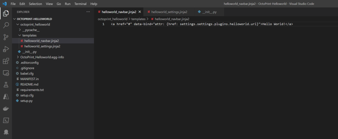Switch to the __init__.py editor tab
Image resolution: width=338 pixels, height=139 pixels.
coord(209,12)
